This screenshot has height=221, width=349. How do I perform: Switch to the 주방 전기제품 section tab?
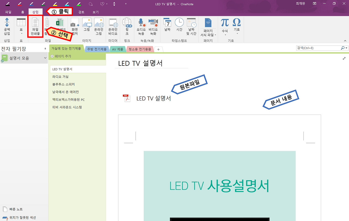pos(97,49)
